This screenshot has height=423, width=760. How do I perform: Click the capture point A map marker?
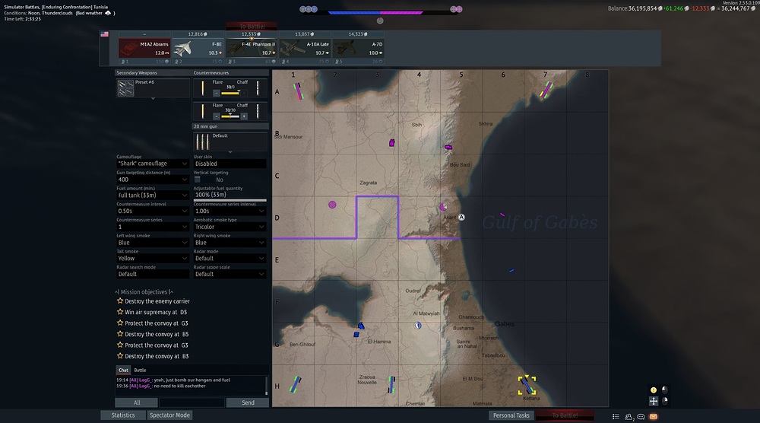pos(461,217)
